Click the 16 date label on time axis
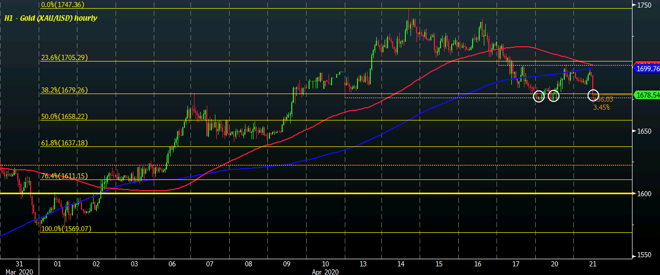 point(478,264)
